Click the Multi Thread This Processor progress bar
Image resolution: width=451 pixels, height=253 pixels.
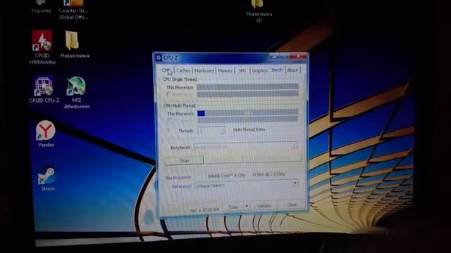point(247,113)
